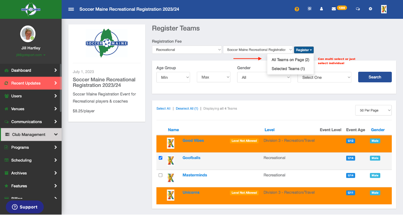Open the Max age group dropdown
The height and width of the screenshot is (215, 403).
coord(214,77)
